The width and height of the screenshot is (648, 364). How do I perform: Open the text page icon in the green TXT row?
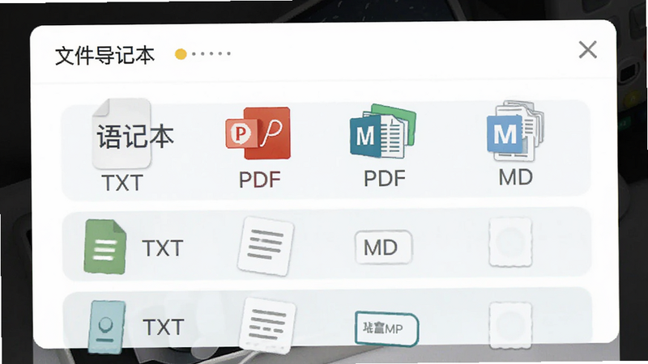[x=266, y=247]
